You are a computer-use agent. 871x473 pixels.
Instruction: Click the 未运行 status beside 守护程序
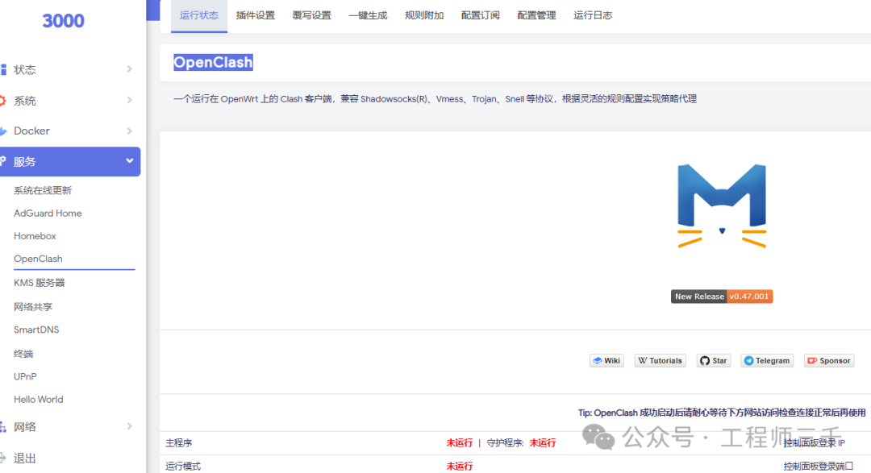543,443
